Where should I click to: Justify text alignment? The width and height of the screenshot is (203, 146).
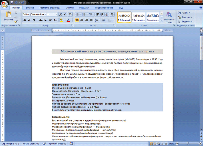[x=91, y=20]
